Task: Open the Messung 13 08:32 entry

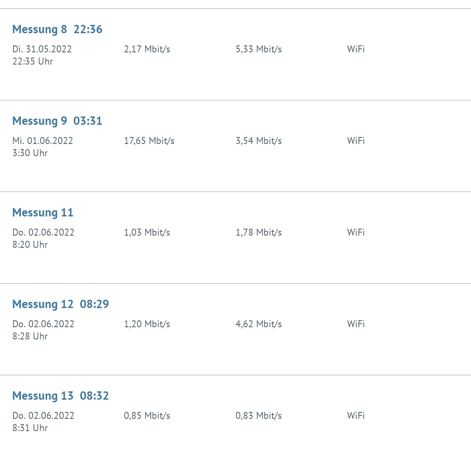Action: 61,396
